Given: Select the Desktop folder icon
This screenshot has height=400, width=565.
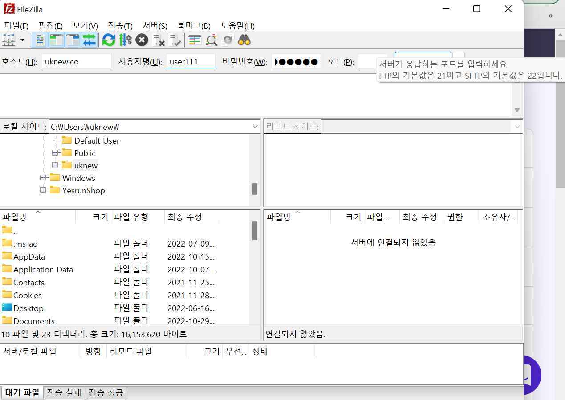Looking at the screenshot, I should [x=7, y=308].
